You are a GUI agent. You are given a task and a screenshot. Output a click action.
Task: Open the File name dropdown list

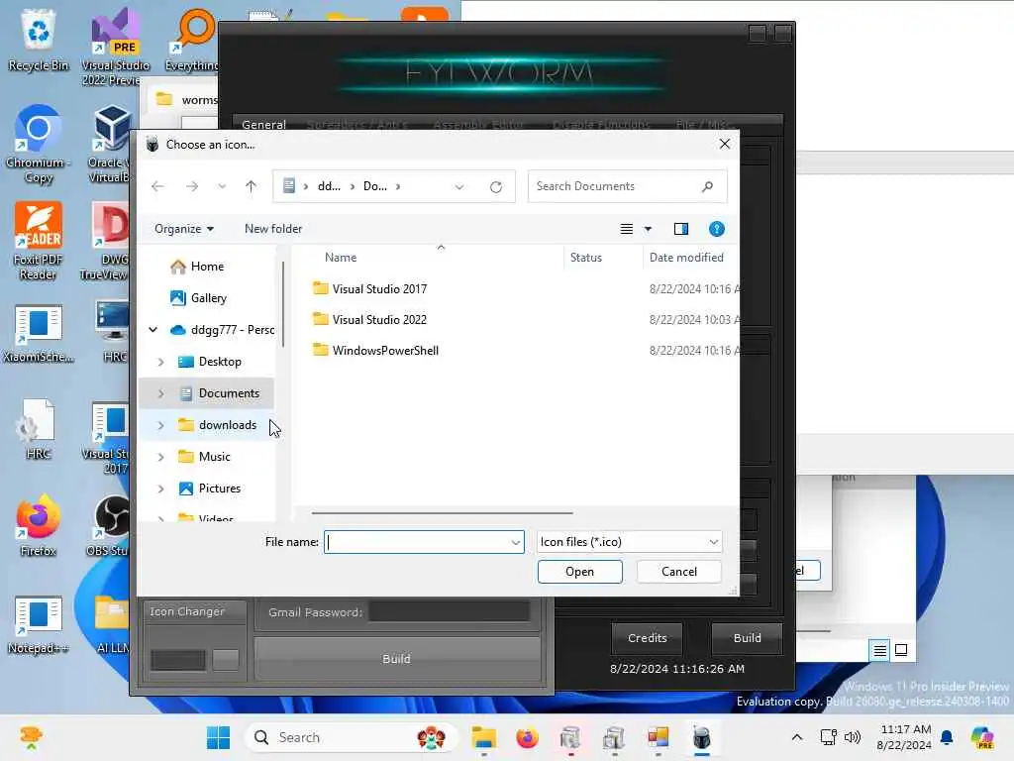point(515,542)
